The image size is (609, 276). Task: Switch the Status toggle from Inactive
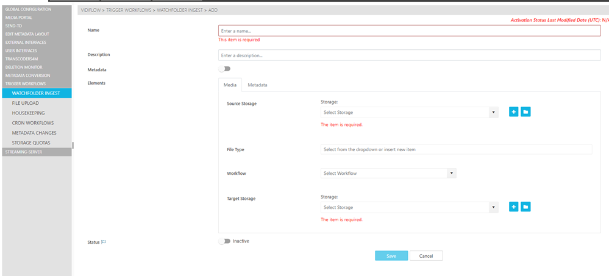(225, 241)
